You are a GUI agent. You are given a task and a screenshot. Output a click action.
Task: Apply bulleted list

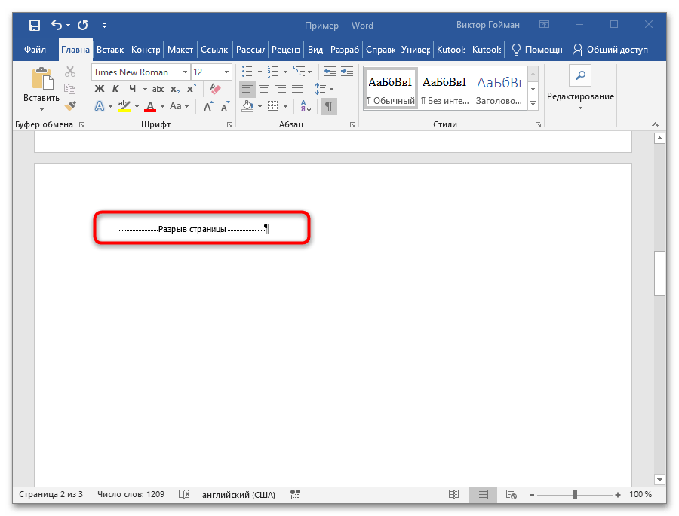click(x=247, y=72)
